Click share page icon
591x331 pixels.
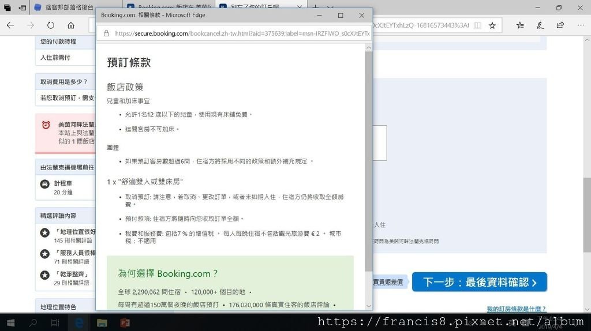click(x=560, y=25)
